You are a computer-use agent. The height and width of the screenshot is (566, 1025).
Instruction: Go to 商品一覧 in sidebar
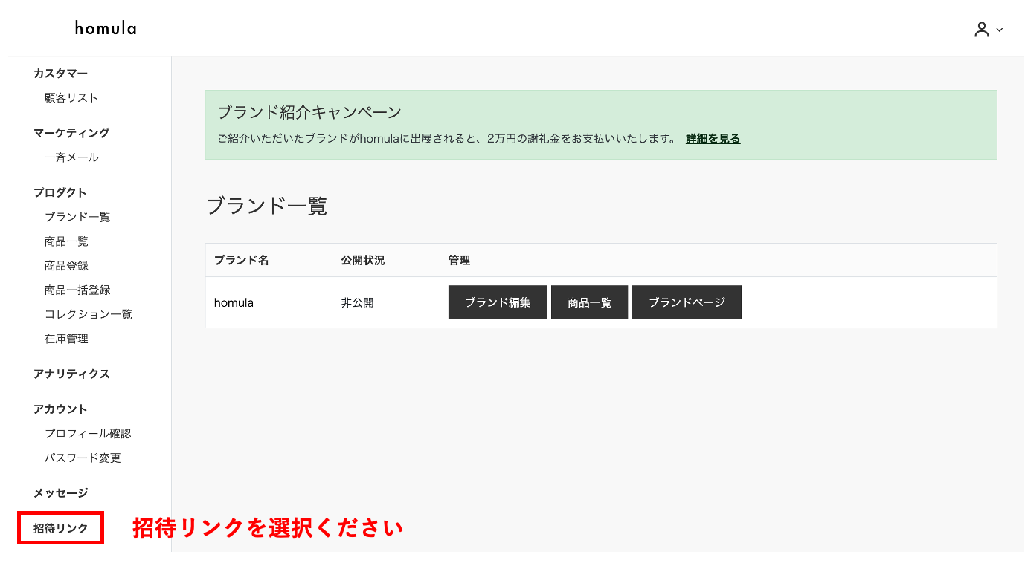pyautogui.click(x=66, y=241)
